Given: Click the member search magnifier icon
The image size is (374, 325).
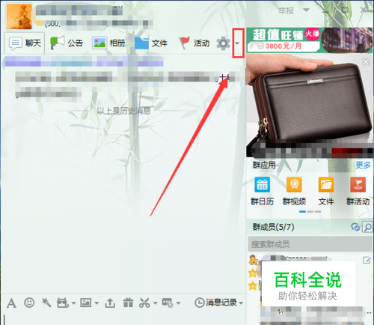Looking at the screenshot, I should [367, 227].
